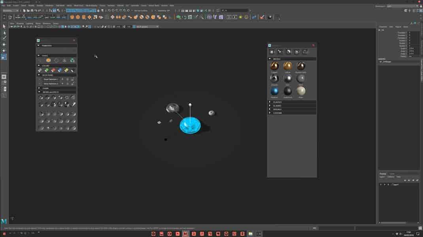Collapse the METALS materials section

coord(277,58)
